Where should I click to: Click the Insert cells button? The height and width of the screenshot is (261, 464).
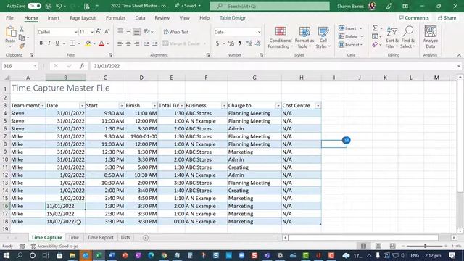350,28
